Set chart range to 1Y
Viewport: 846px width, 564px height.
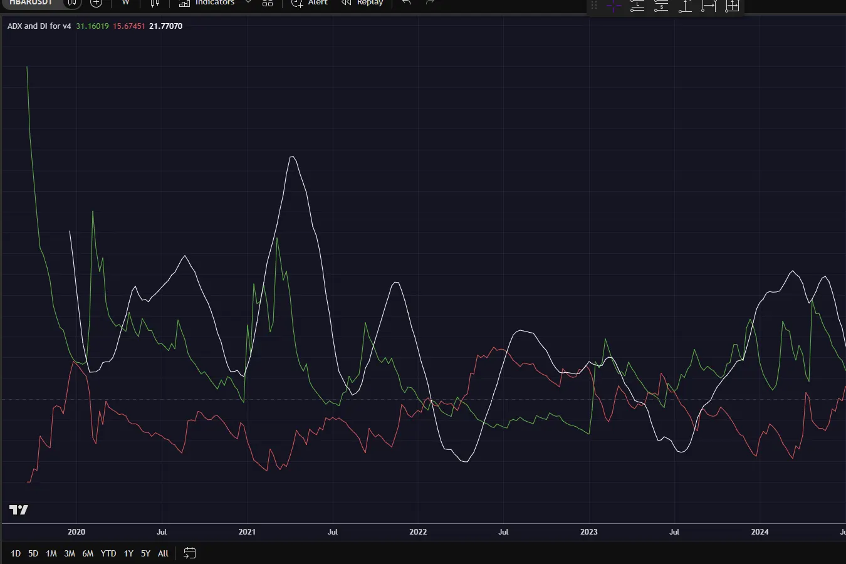(128, 553)
